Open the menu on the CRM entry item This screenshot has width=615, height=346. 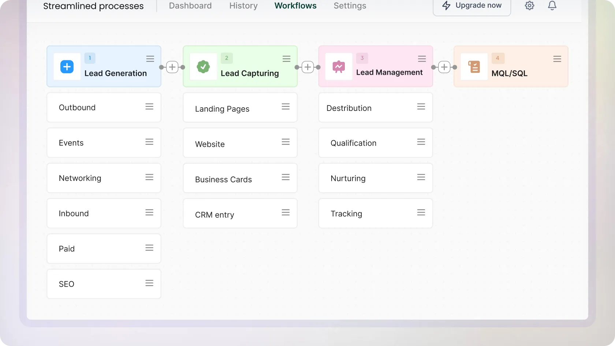pos(286,213)
